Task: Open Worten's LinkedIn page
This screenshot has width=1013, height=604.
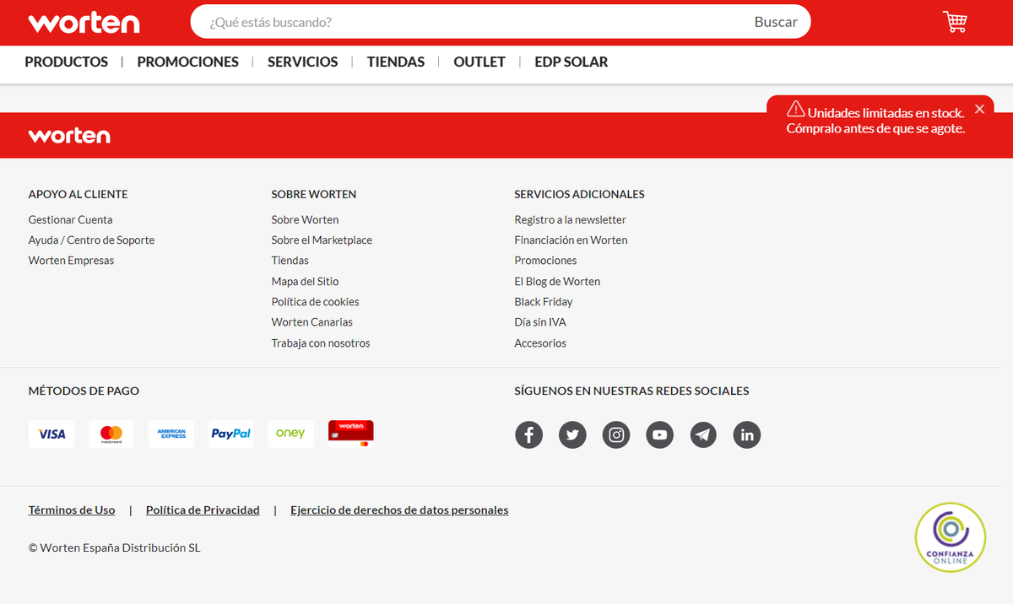Action: point(747,434)
